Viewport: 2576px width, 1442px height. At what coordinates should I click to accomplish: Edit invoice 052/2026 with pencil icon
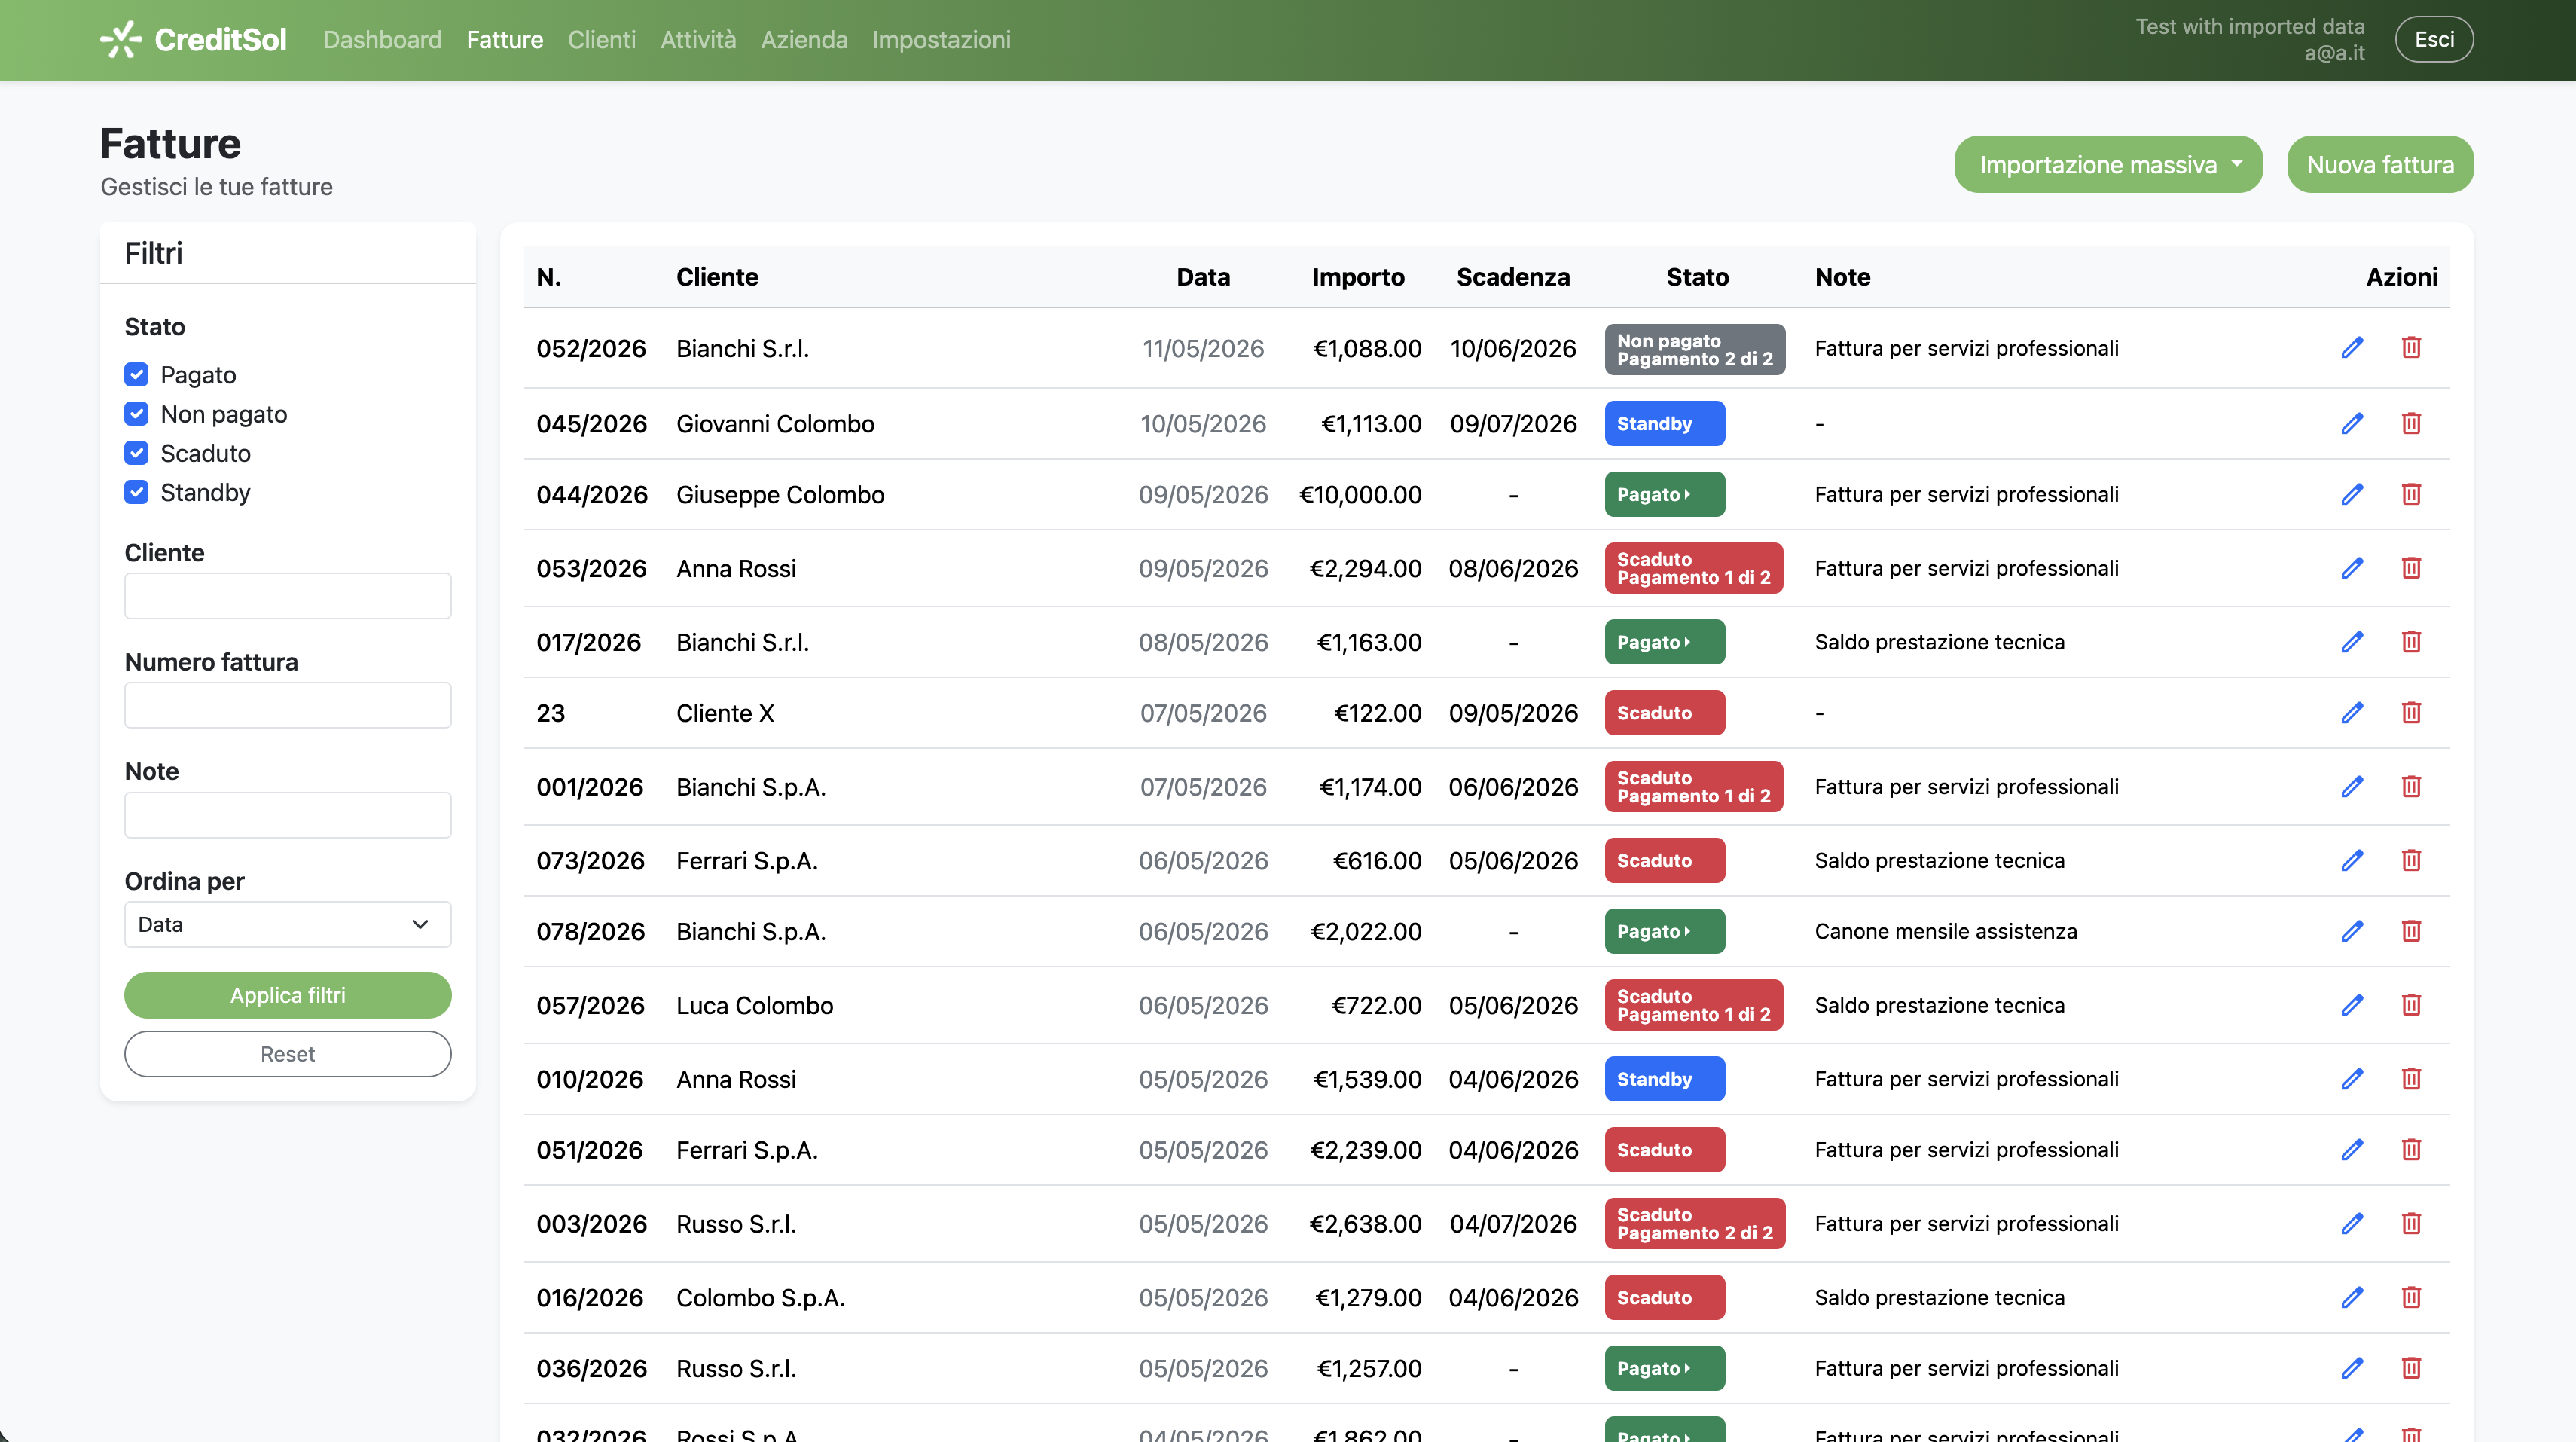click(x=2352, y=348)
